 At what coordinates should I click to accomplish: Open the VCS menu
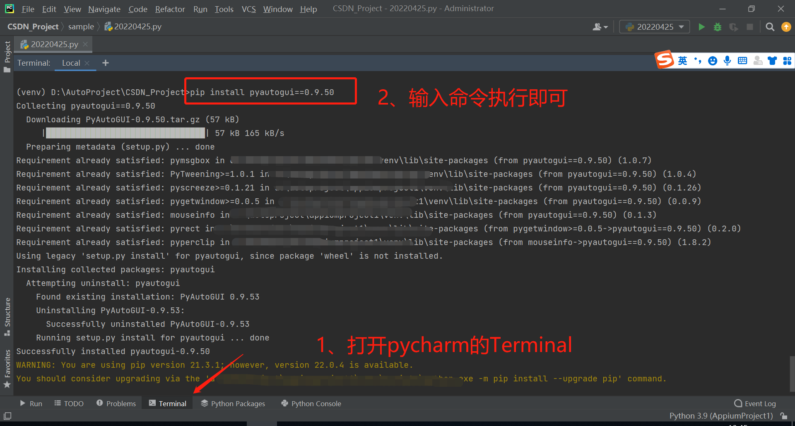(248, 9)
